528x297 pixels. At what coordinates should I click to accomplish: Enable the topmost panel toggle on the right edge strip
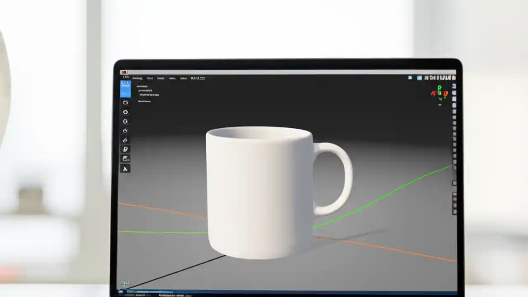pos(454,87)
